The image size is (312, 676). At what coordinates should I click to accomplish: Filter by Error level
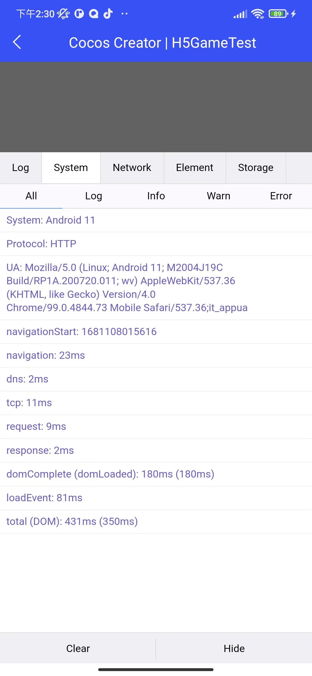pos(281,196)
